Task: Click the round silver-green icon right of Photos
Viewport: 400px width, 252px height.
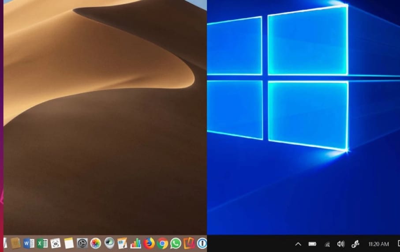Action: [109, 243]
